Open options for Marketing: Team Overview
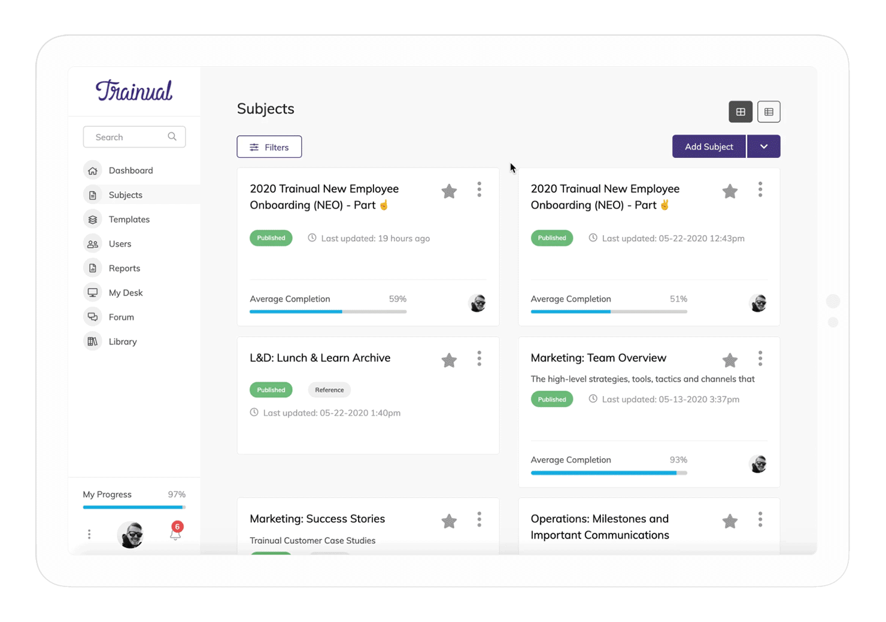This screenshot has height=622, width=886. pyautogui.click(x=760, y=358)
